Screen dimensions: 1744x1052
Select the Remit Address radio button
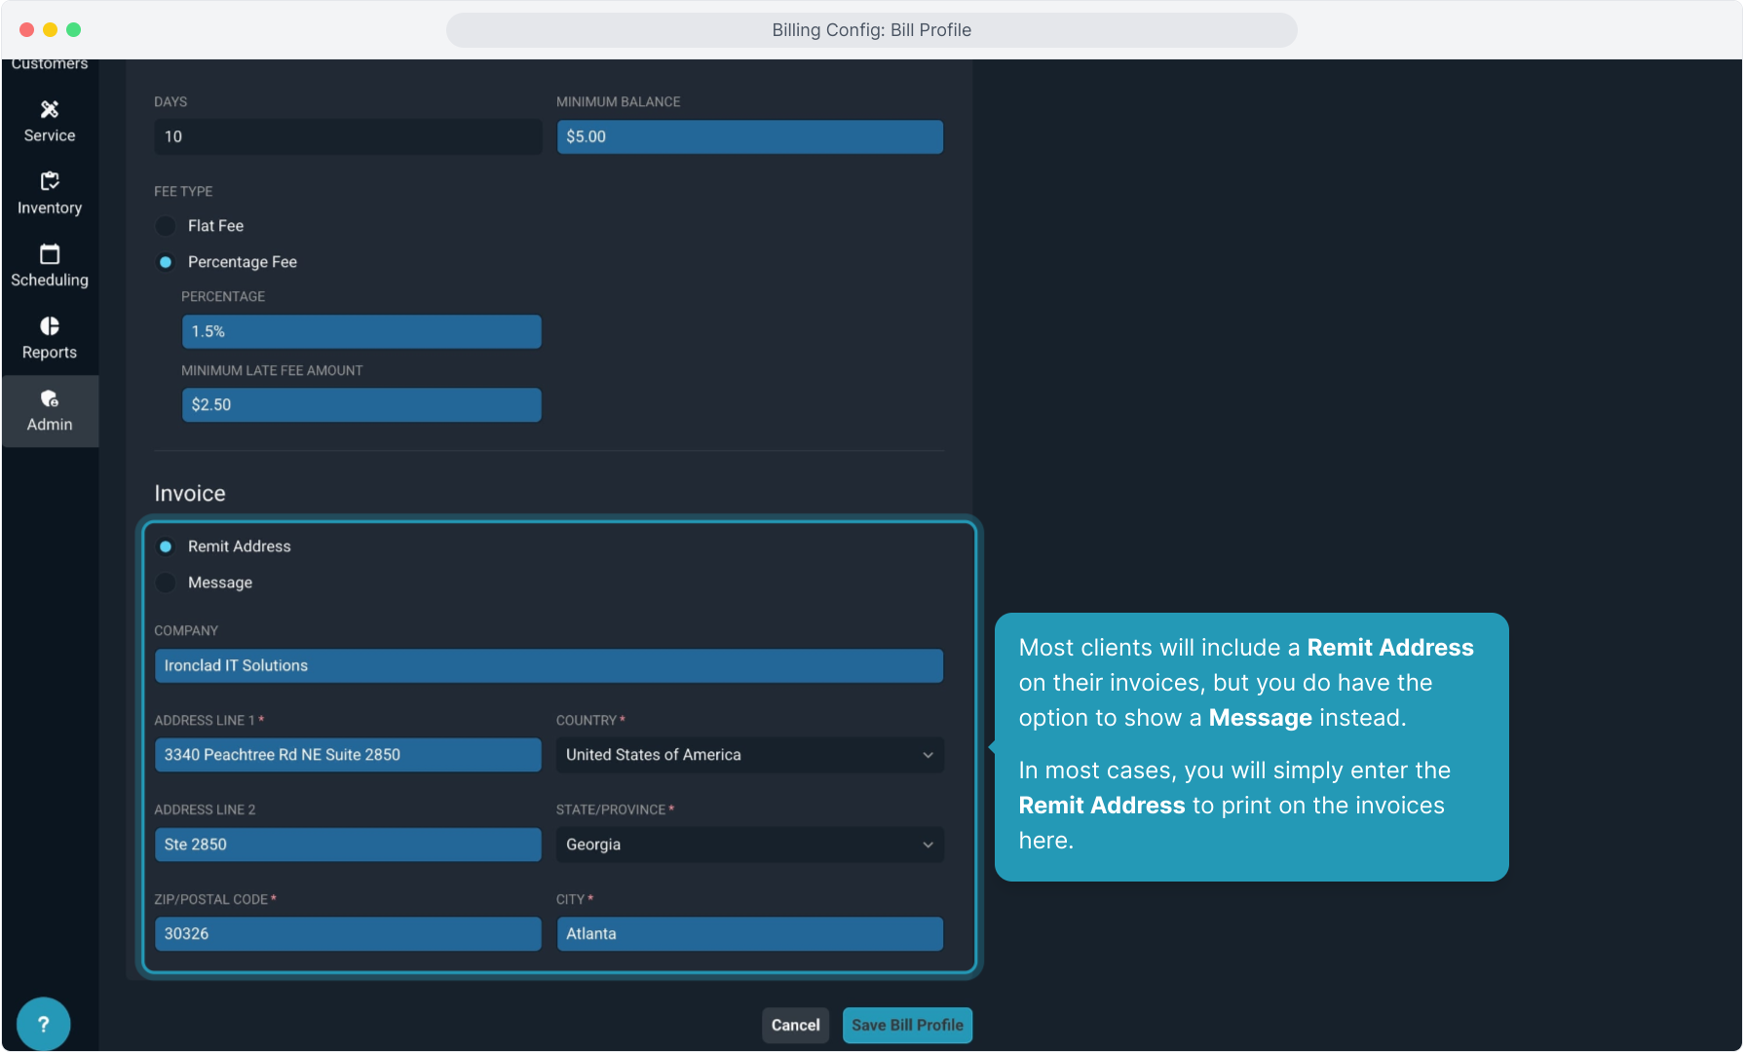click(166, 546)
